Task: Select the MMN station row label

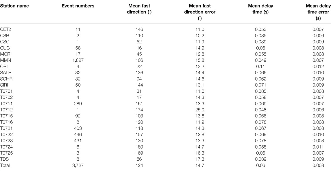Action: click(5, 60)
